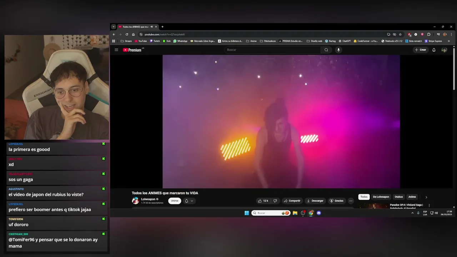
Task: Open options menu for Paradox OP.4 video
Action: (x=429, y=205)
